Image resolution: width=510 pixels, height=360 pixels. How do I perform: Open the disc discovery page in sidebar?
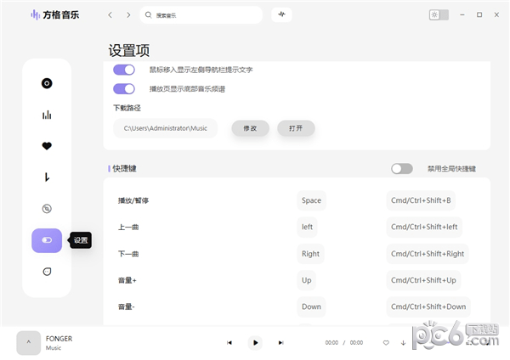click(x=47, y=83)
